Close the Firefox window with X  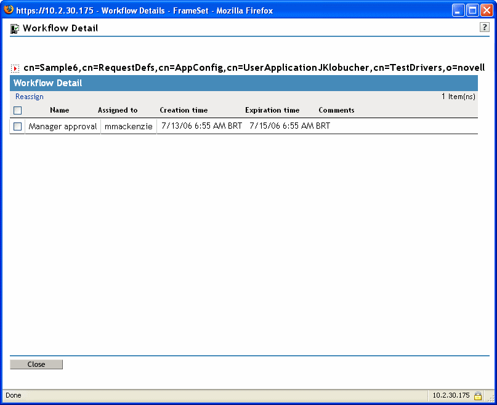point(487,10)
